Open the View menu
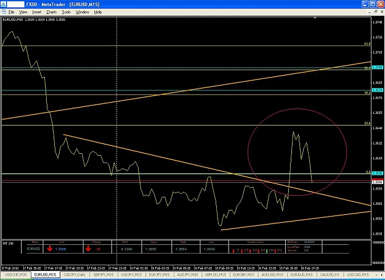385x280 pixels. pos(23,12)
